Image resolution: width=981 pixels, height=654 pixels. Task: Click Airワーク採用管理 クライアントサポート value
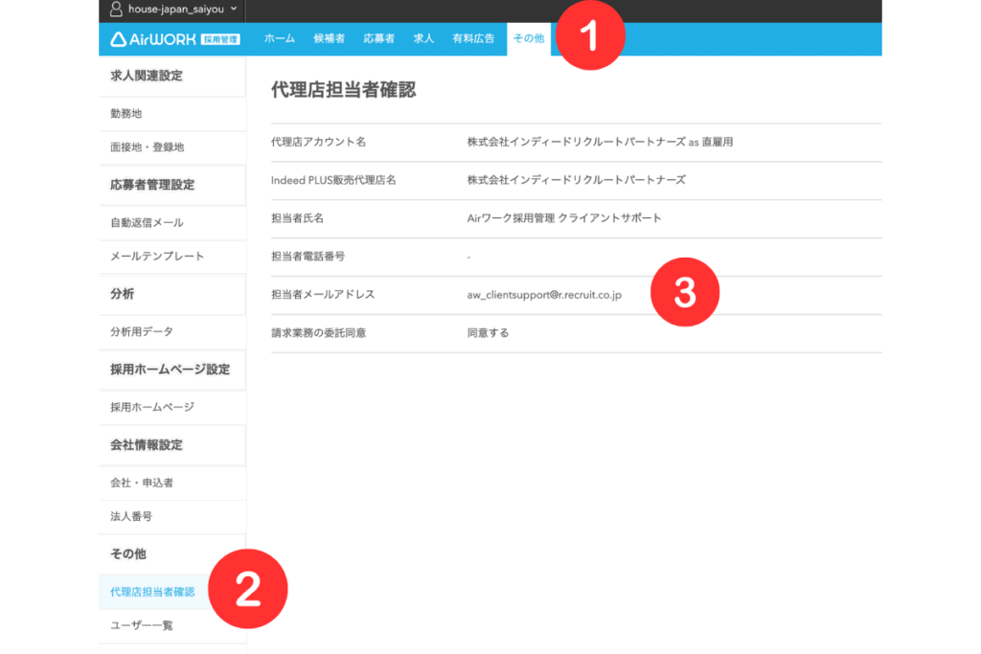click(x=564, y=219)
